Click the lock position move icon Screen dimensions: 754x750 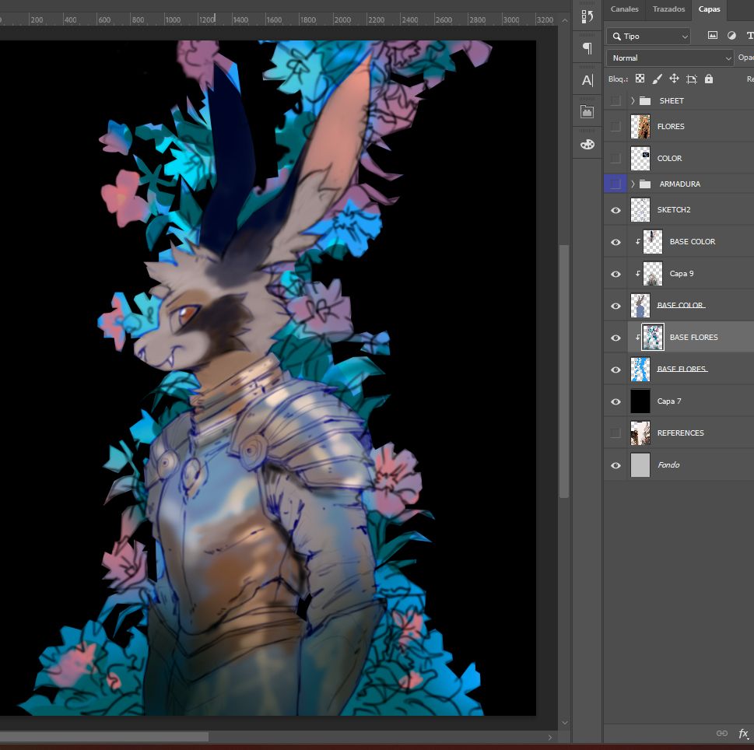(674, 79)
